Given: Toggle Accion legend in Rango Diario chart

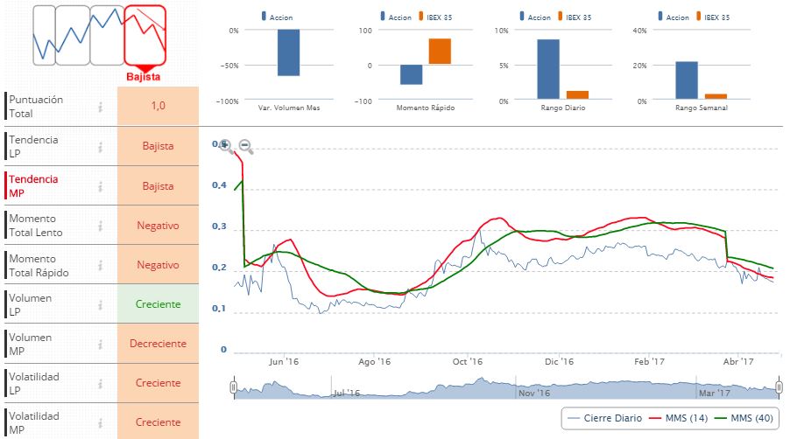Looking at the screenshot, I should point(535,17).
